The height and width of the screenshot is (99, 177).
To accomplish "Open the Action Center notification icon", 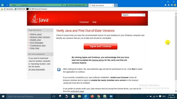I will [160, 97].
